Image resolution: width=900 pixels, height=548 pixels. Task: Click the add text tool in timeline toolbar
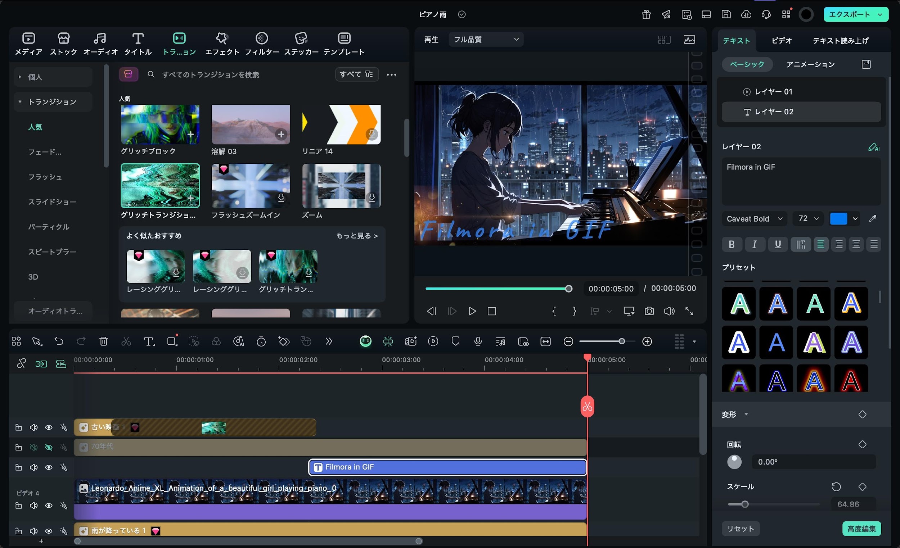click(149, 341)
